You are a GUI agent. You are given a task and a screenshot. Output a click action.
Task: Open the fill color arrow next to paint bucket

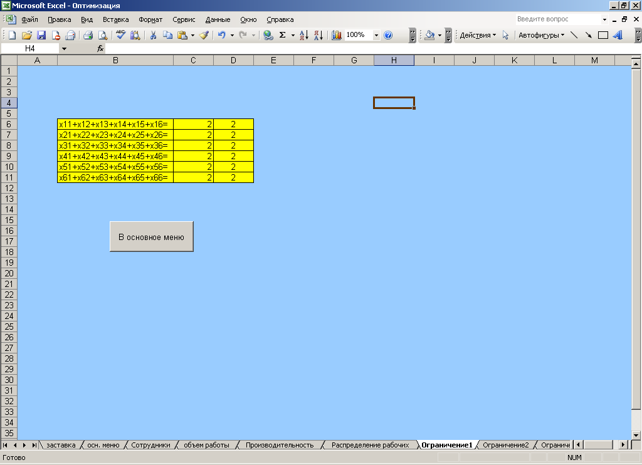point(439,36)
